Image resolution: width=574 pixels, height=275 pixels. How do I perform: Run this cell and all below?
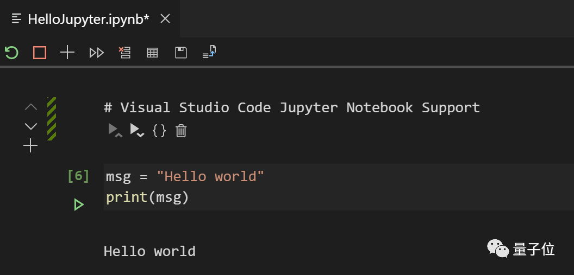pyautogui.click(x=136, y=131)
